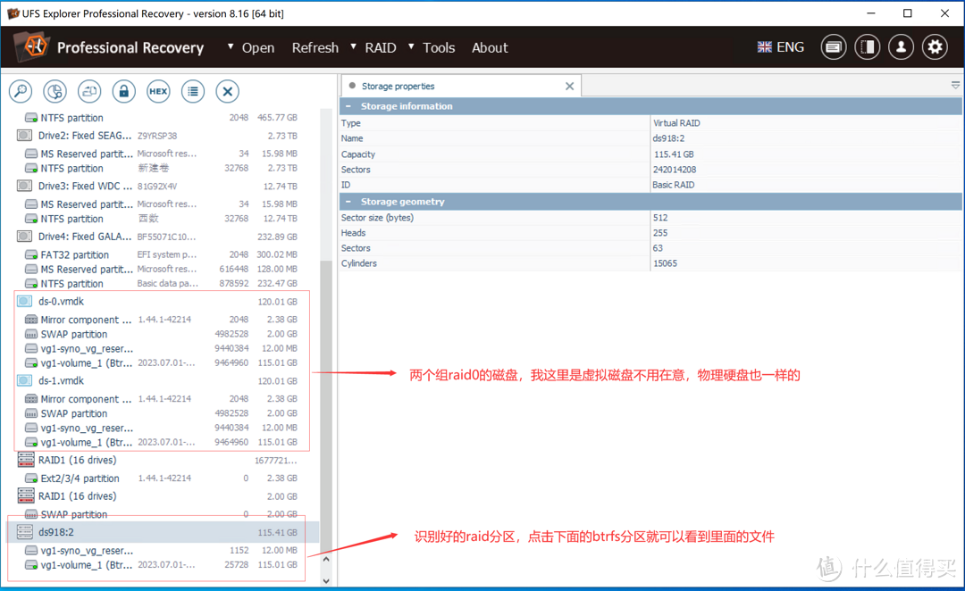Viewport: 965px width, 591px height.
Task: Click the ds-0.vmdk virtual disk icon
Action: click(25, 302)
